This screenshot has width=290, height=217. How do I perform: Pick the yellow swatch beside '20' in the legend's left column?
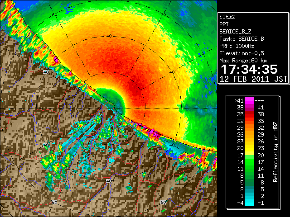249,148
